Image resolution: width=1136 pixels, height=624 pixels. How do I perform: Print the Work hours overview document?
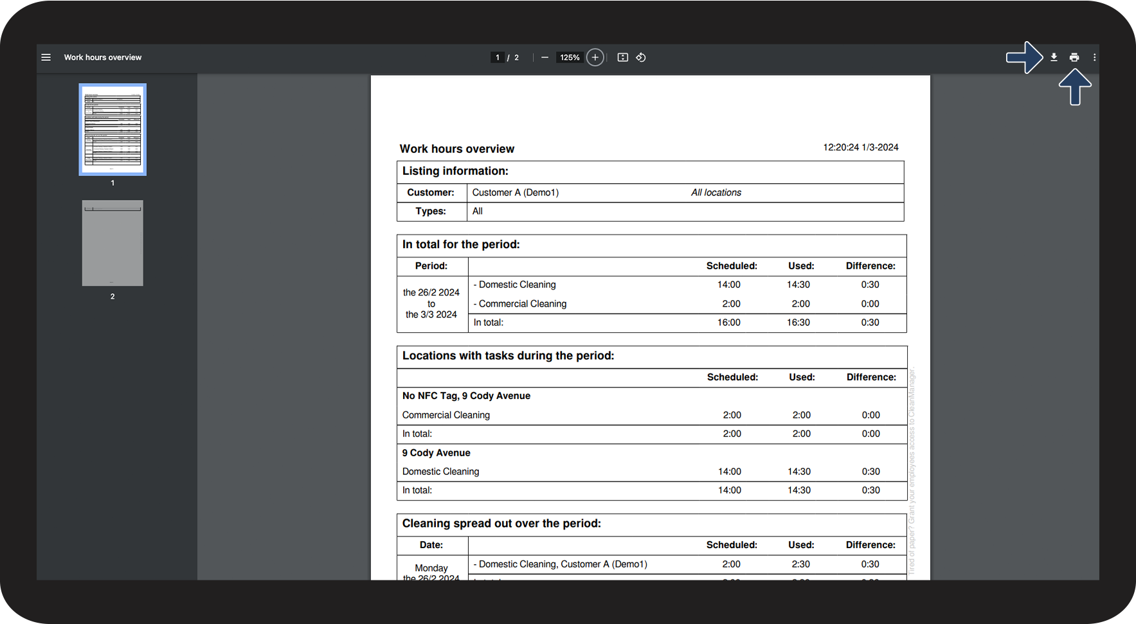(1074, 57)
